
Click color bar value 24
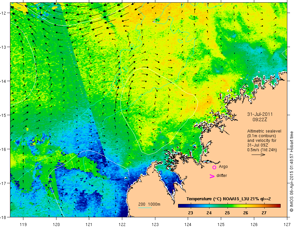pyautogui.click(x=209, y=213)
